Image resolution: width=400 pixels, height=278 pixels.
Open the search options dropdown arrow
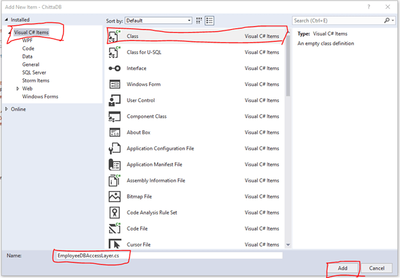click(x=393, y=21)
